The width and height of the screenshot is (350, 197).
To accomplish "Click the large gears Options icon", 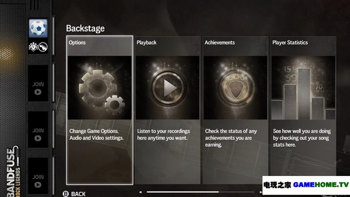I will point(100,88).
